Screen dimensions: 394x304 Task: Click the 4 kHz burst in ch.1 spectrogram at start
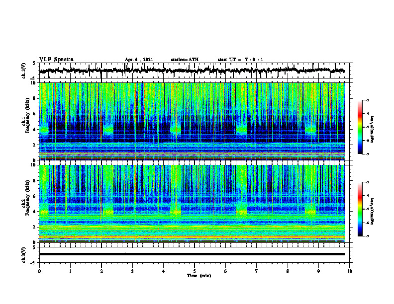[44, 130]
